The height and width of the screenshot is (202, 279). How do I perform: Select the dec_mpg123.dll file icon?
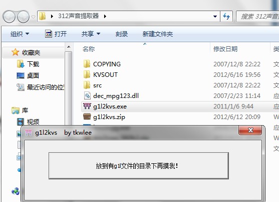tap(87, 96)
